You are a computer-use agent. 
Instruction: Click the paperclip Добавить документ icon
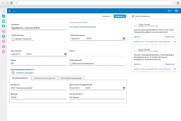coord(13,72)
